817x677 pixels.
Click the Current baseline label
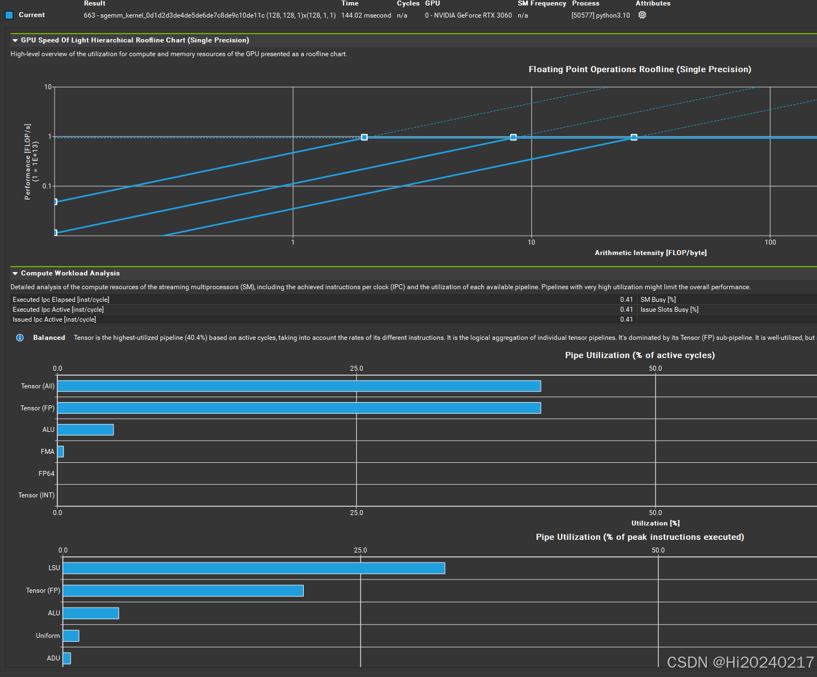(31, 15)
